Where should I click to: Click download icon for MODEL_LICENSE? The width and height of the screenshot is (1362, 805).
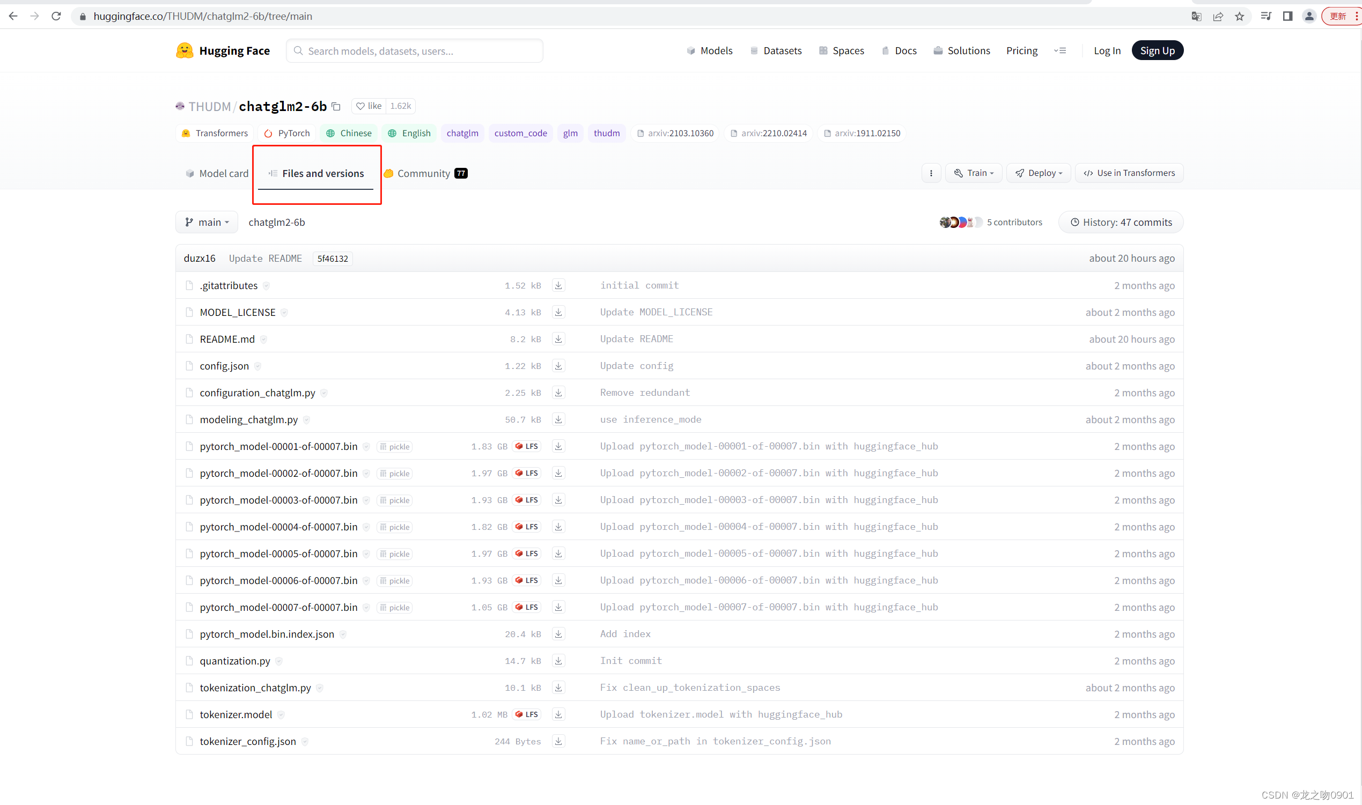click(558, 312)
